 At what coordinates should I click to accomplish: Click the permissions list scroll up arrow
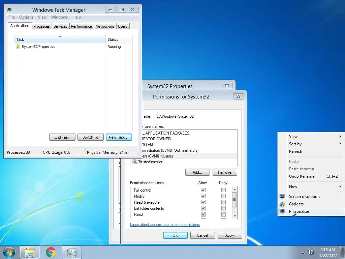pyautogui.click(x=235, y=189)
